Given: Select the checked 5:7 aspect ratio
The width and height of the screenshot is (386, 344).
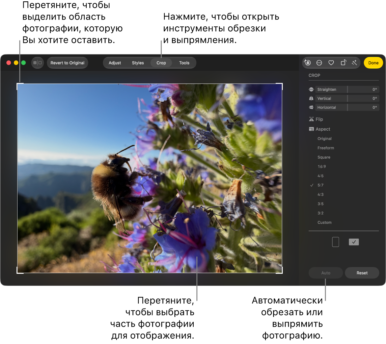Looking at the screenshot, I should tap(320, 185).
